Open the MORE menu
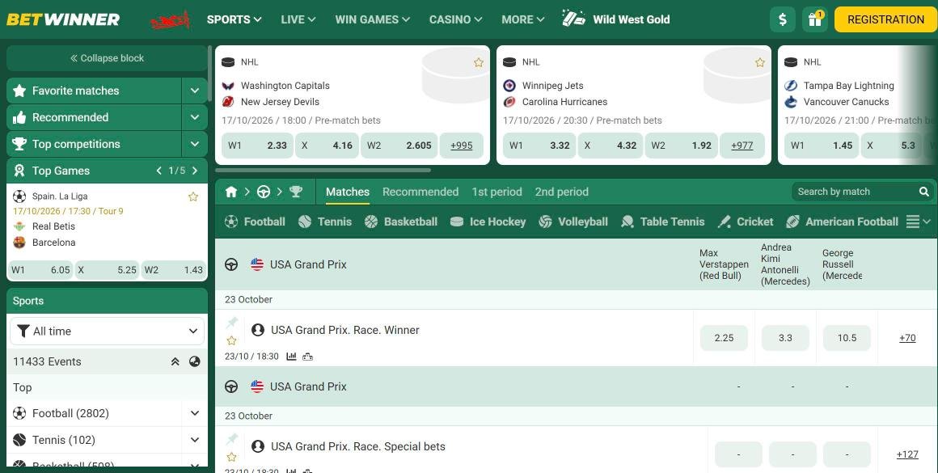Viewport: 938px width, 473px height. 523,19
